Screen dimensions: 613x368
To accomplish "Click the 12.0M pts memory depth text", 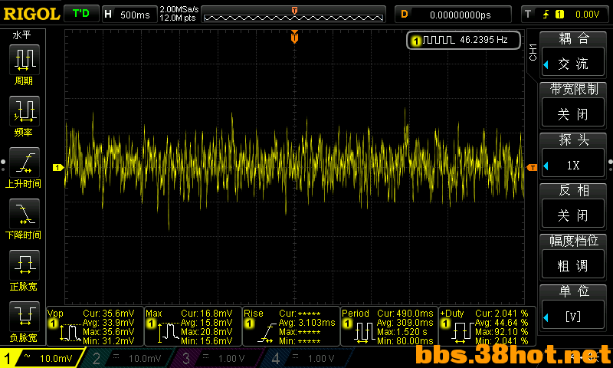I will [177, 18].
